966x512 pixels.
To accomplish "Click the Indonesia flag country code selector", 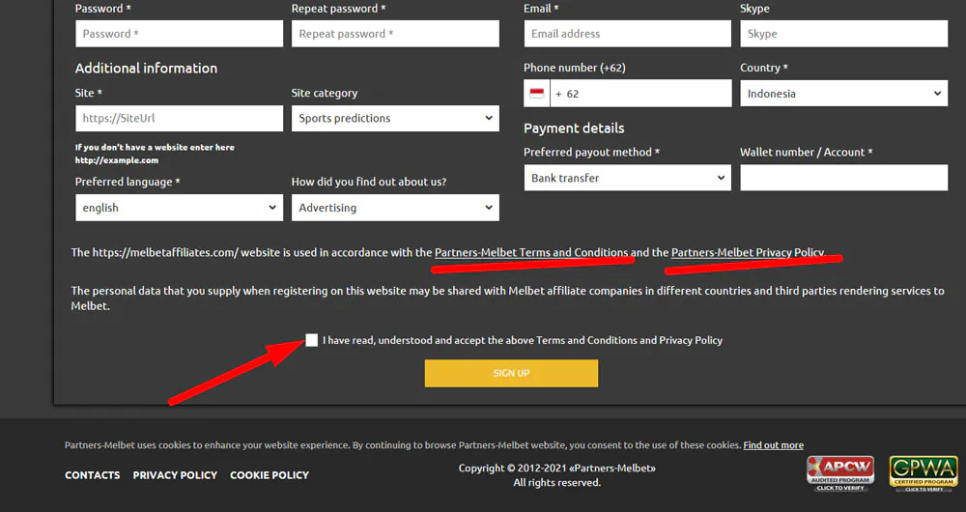I will 536,94.
